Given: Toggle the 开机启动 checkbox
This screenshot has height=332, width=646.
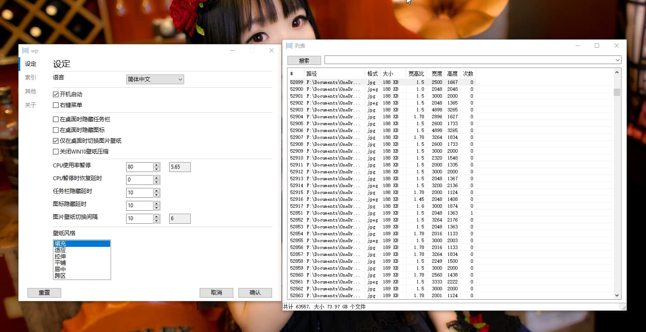Looking at the screenshot, I should pyautogui.click(x=56, y=95).
